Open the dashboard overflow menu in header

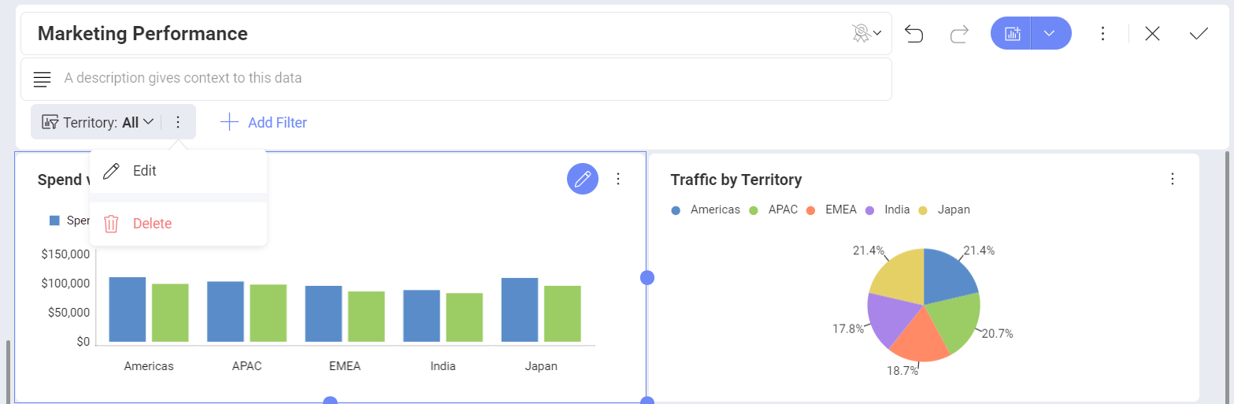1102,33
